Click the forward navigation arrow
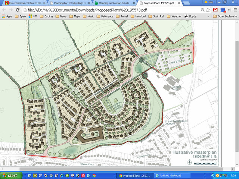239x179 pixels. tap(11, 10)
